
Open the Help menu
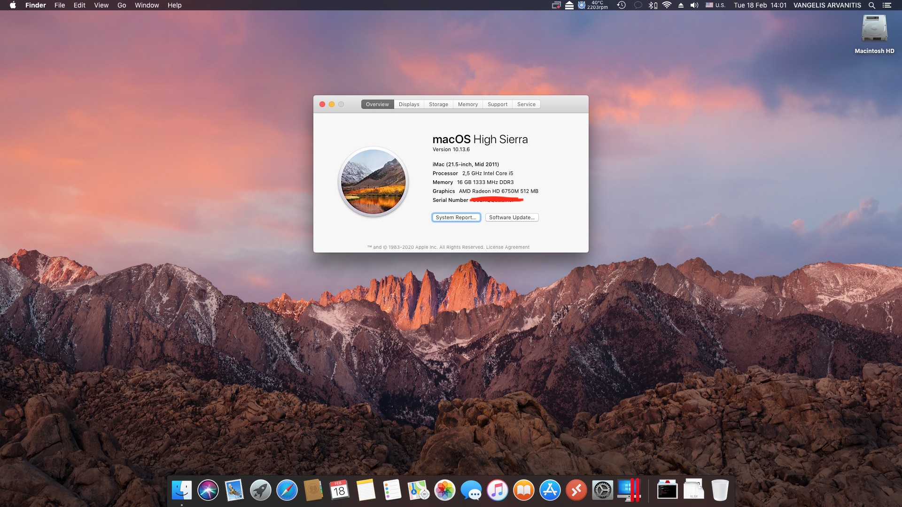(x=174, y=5)
